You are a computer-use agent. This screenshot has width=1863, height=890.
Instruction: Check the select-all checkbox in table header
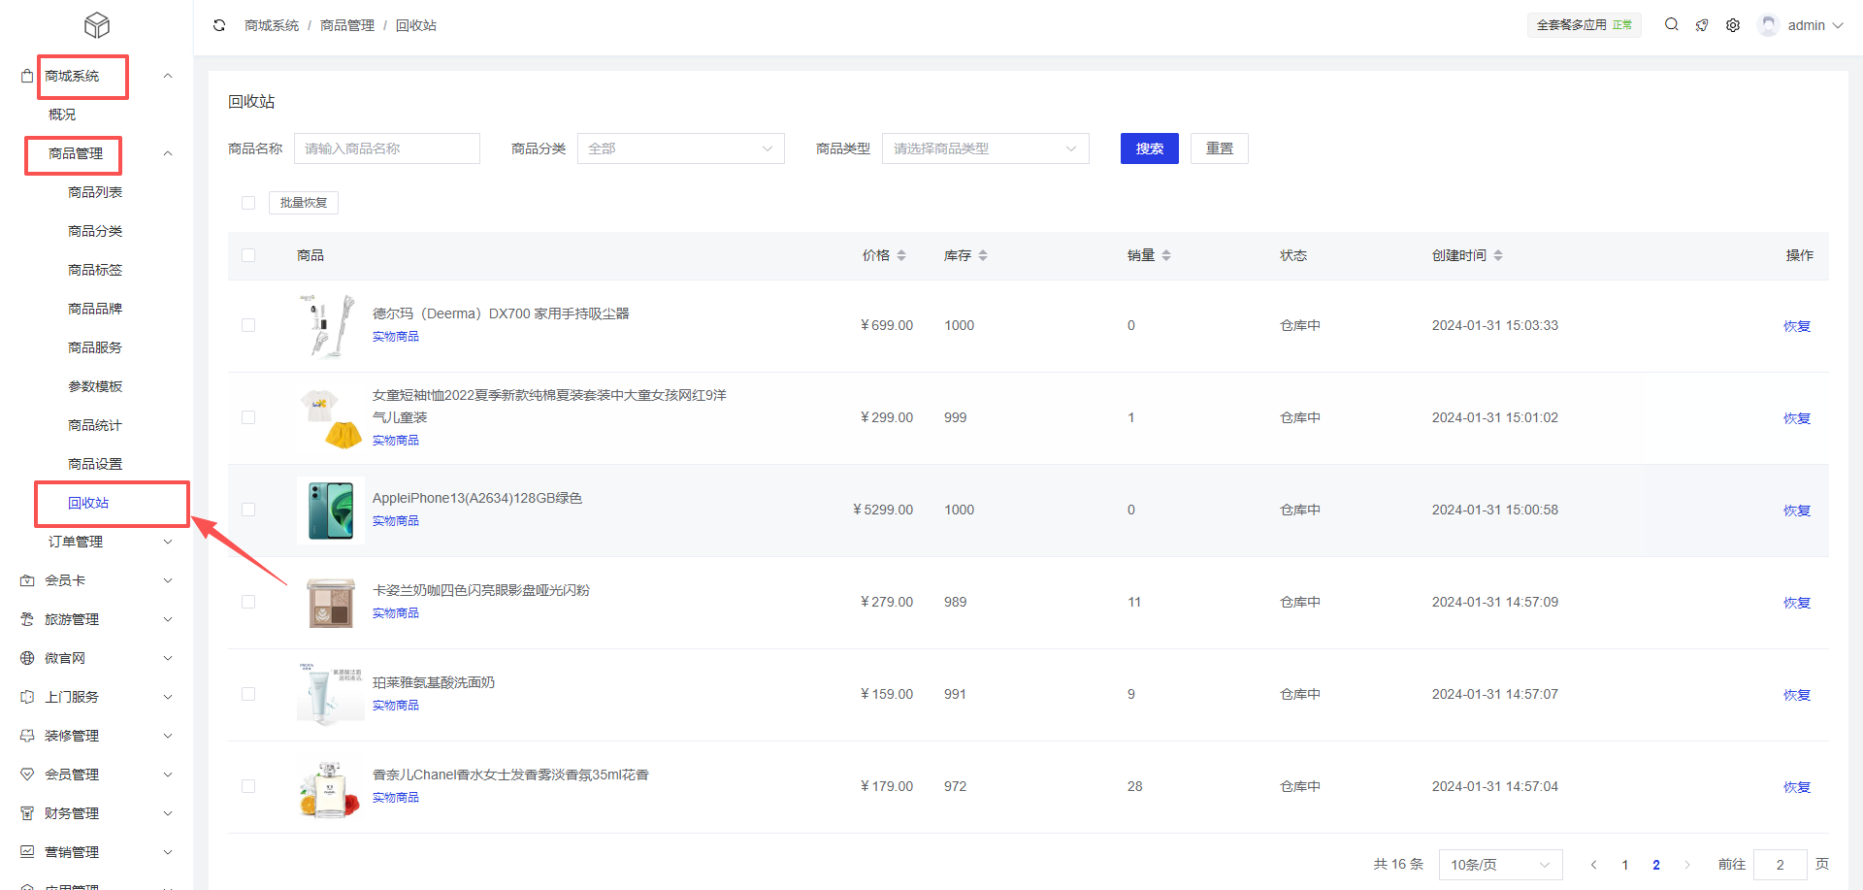[x=248, y=255]
